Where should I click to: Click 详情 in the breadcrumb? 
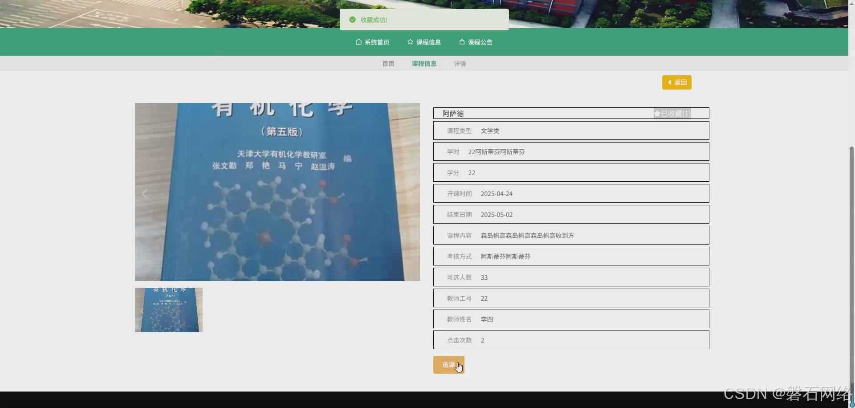click(460, 63)
